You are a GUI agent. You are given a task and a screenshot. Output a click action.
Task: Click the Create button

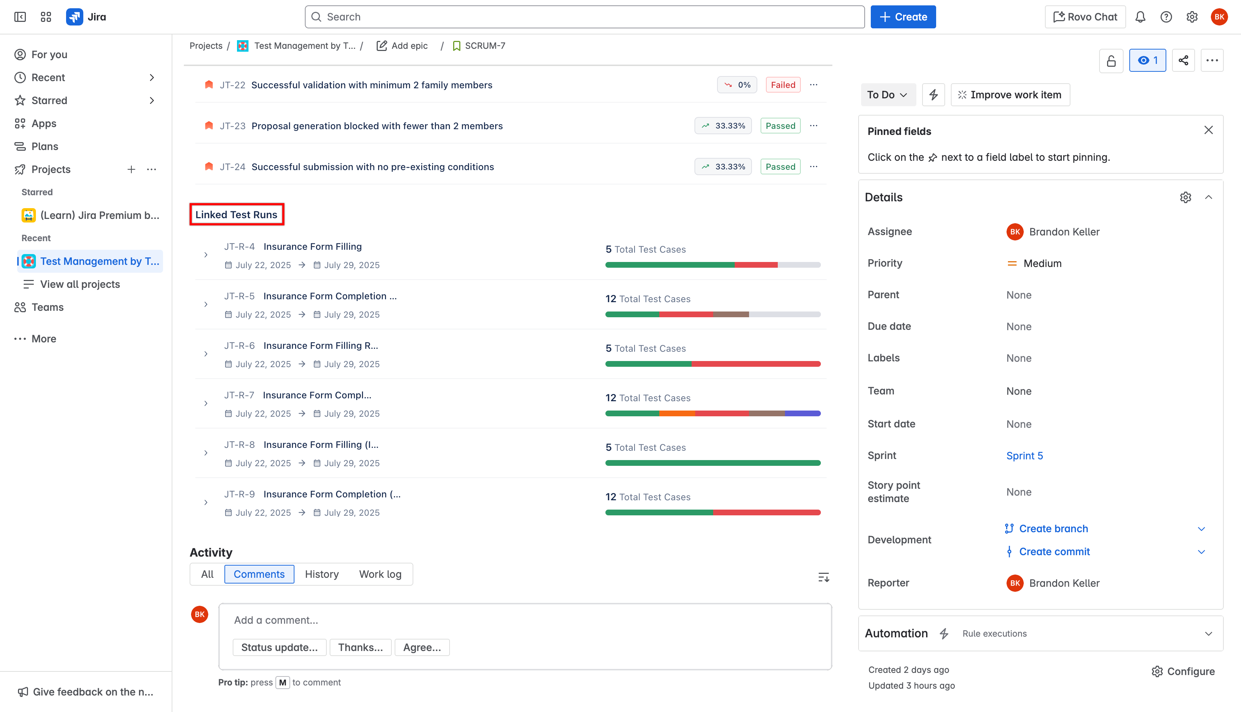coord(903,17)
